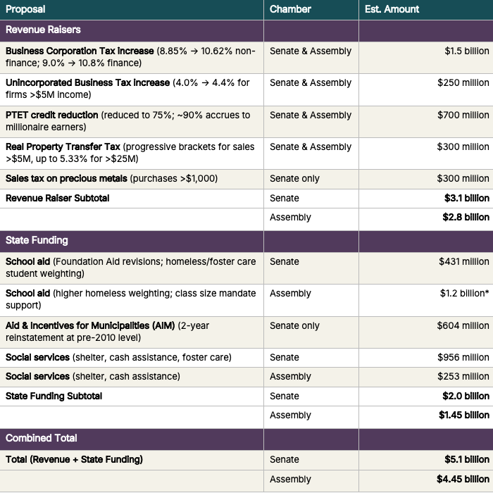Select the State Funding Subtotal label
Viewport: 493px width, 493px height.
pyautogui.click(x=54, y=396)
